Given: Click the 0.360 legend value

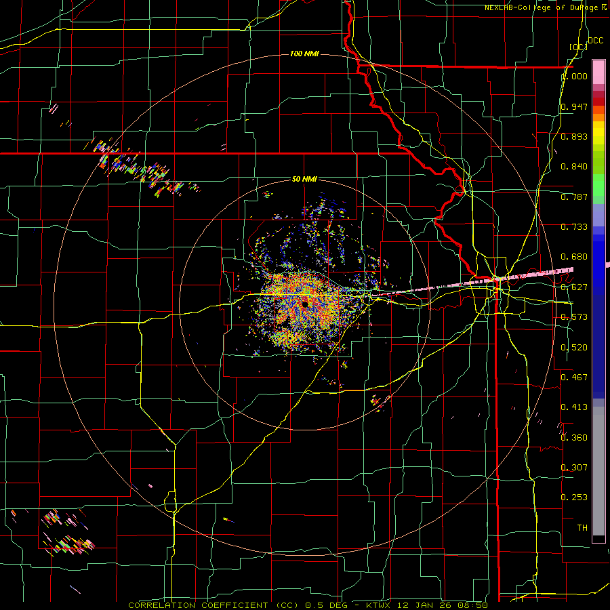Looking at the screenshot, I should click(574, 438).
